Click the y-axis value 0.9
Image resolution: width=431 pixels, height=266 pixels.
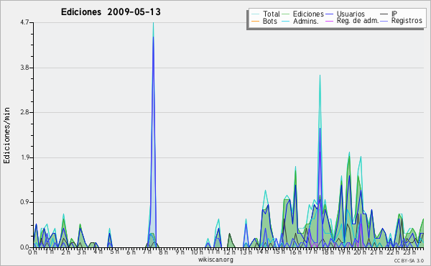24,203
